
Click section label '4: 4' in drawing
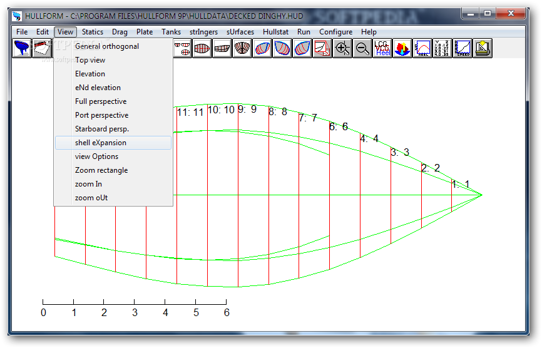coord(369,138)
